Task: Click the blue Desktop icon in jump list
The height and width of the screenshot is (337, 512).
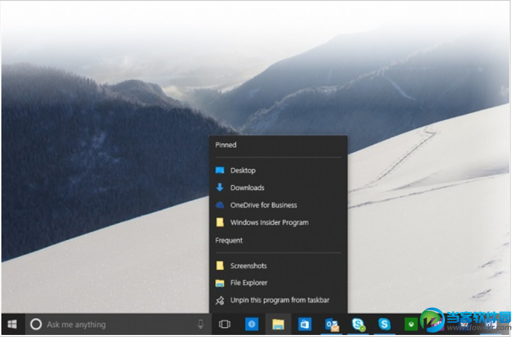Action: [219, 170]
